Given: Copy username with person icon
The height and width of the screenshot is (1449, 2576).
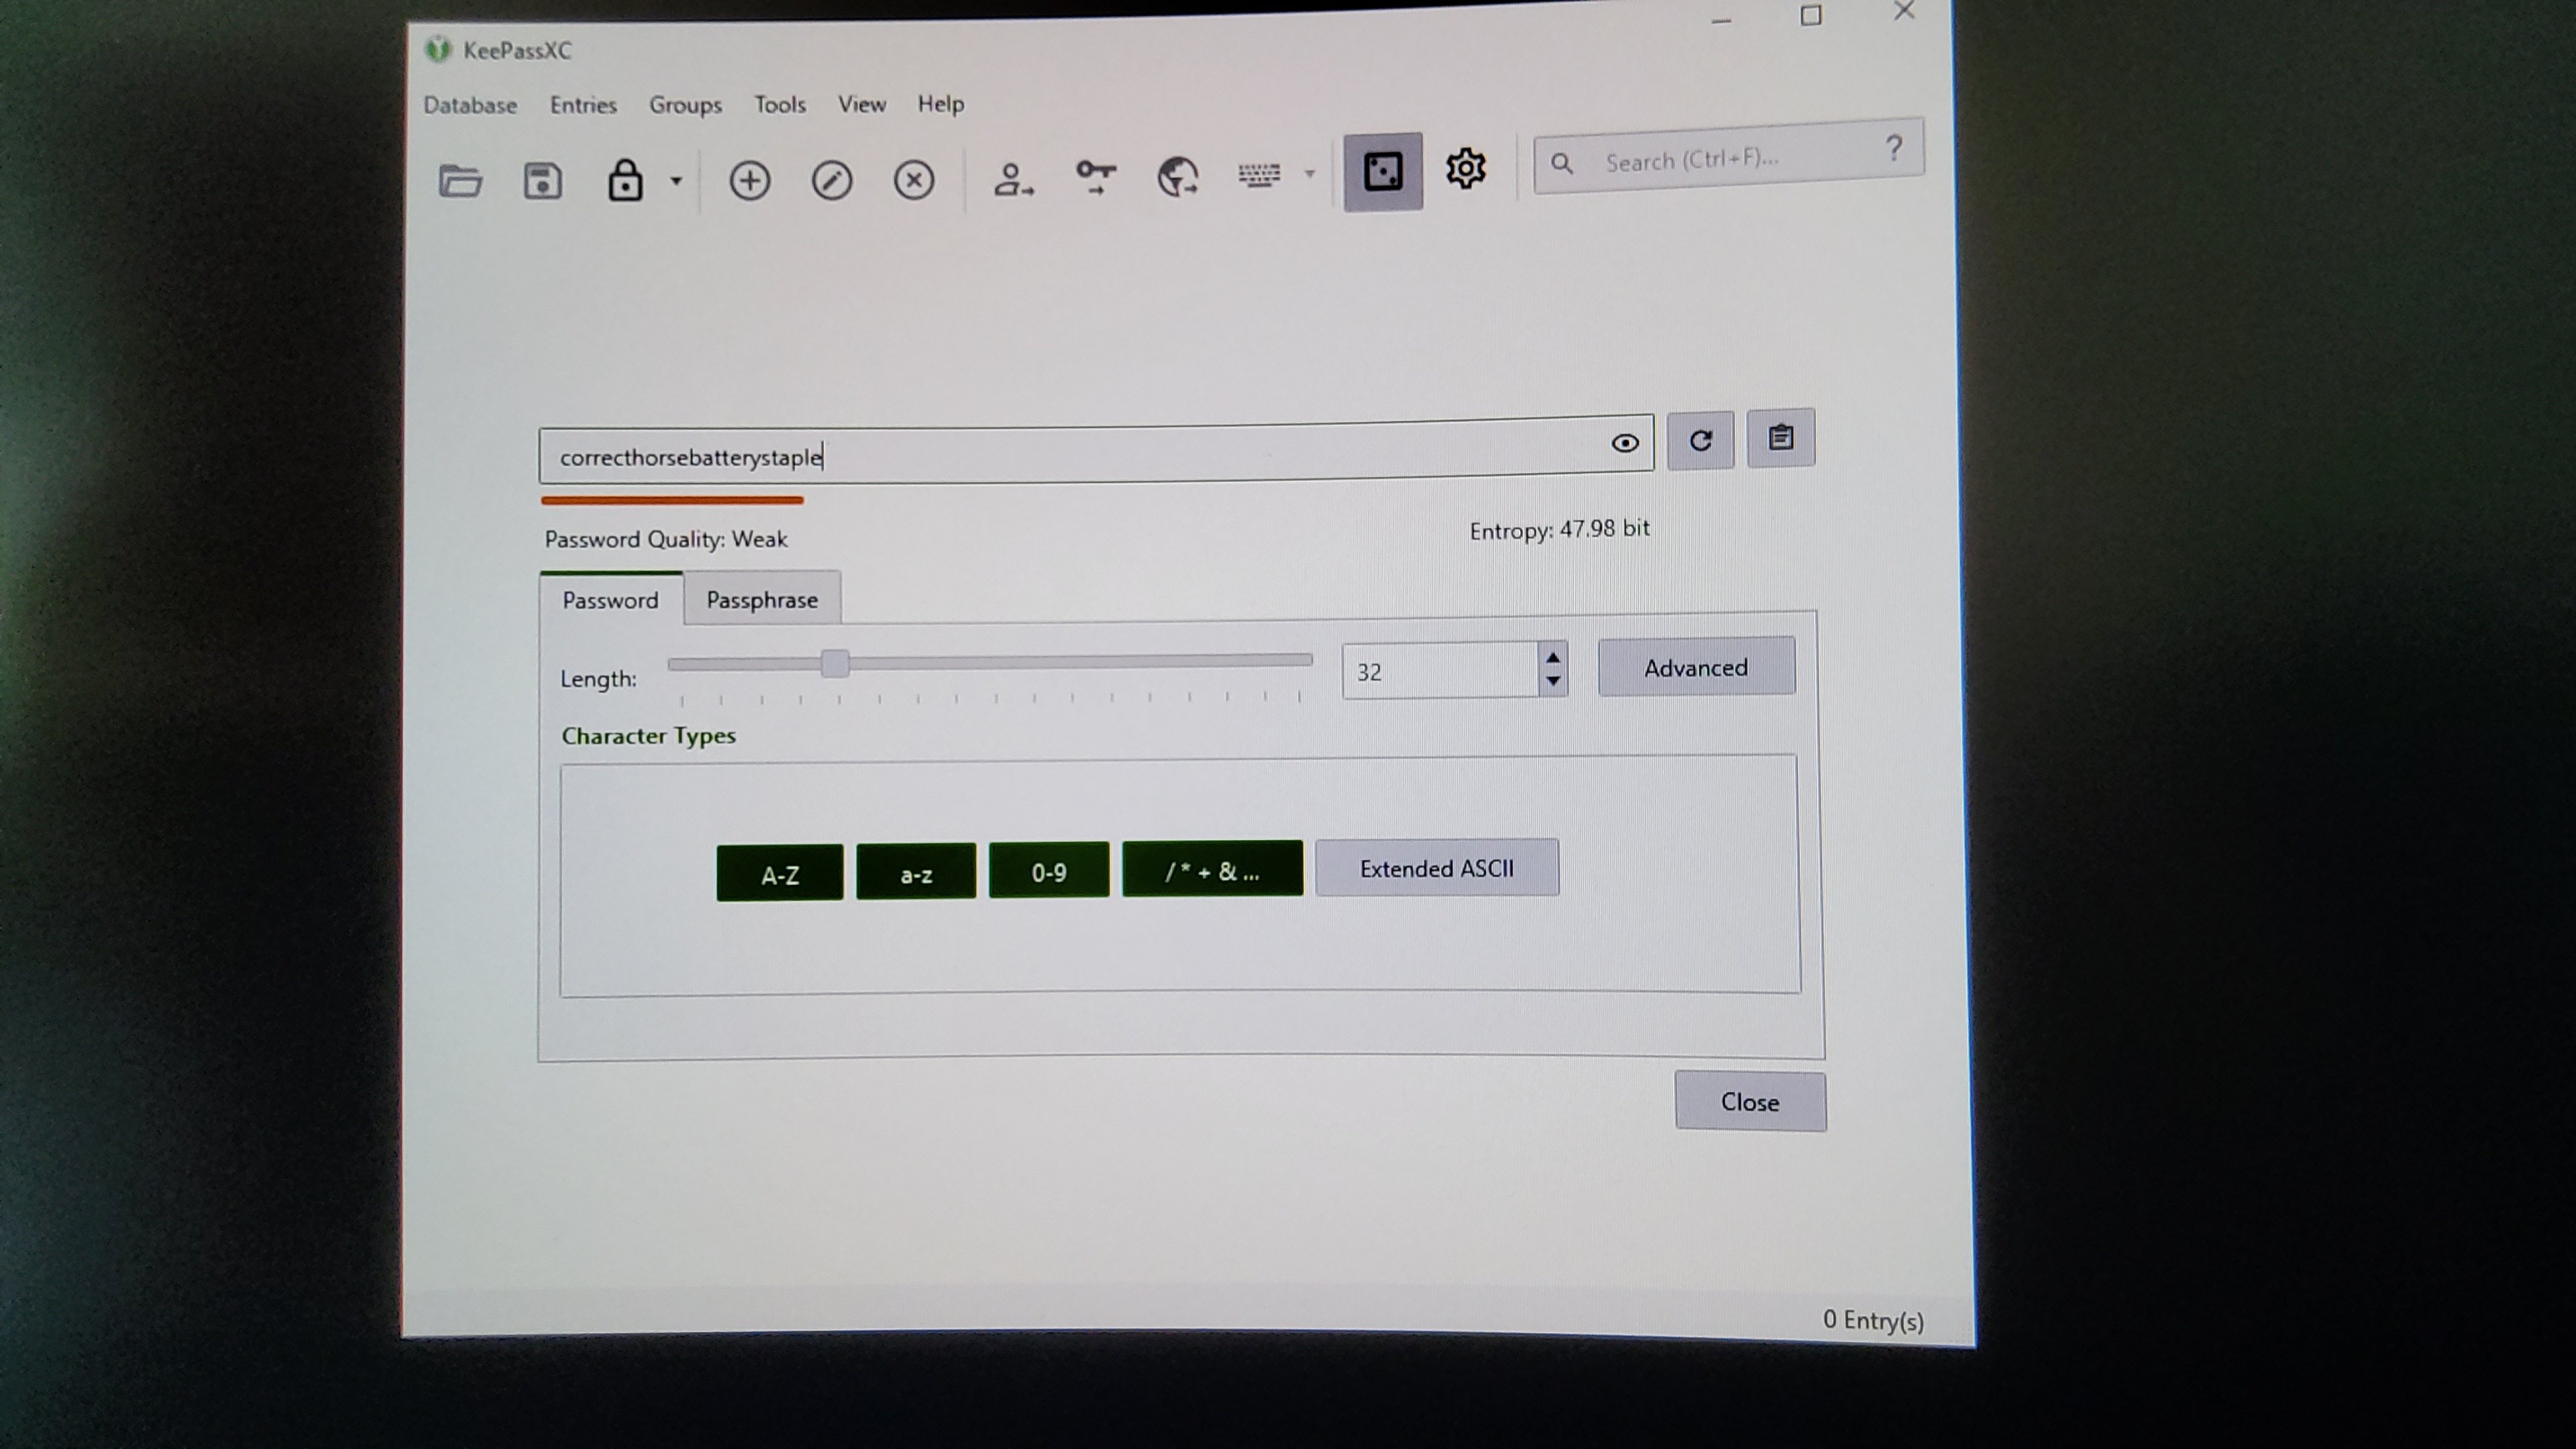Looking at the screenshot, I should coord(1012,179).
